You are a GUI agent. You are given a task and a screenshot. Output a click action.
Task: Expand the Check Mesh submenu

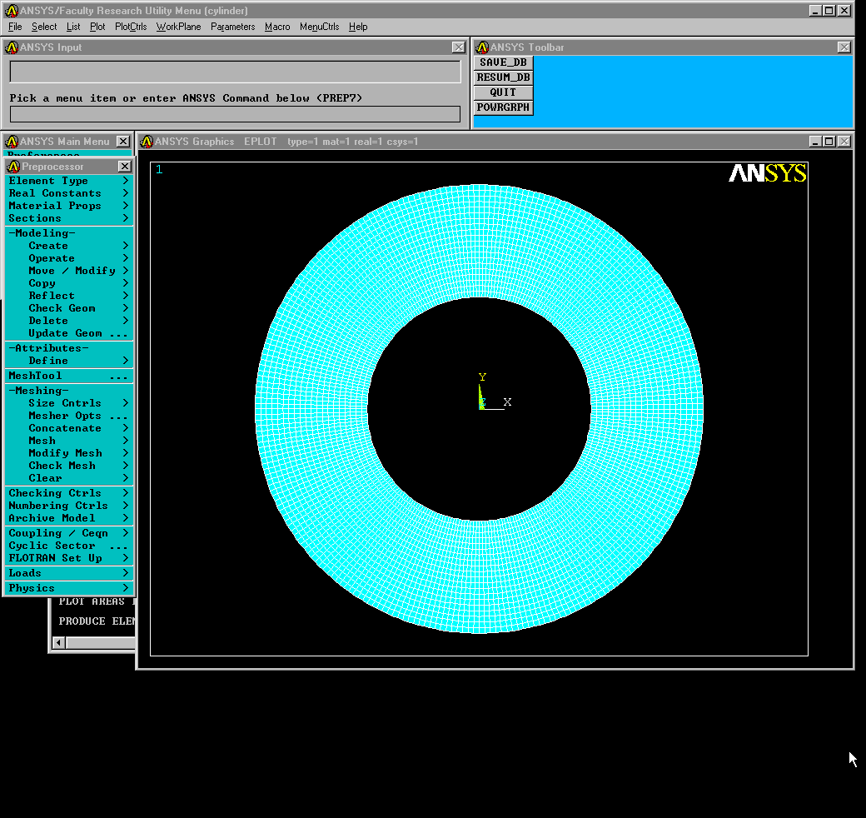point(68,466)
